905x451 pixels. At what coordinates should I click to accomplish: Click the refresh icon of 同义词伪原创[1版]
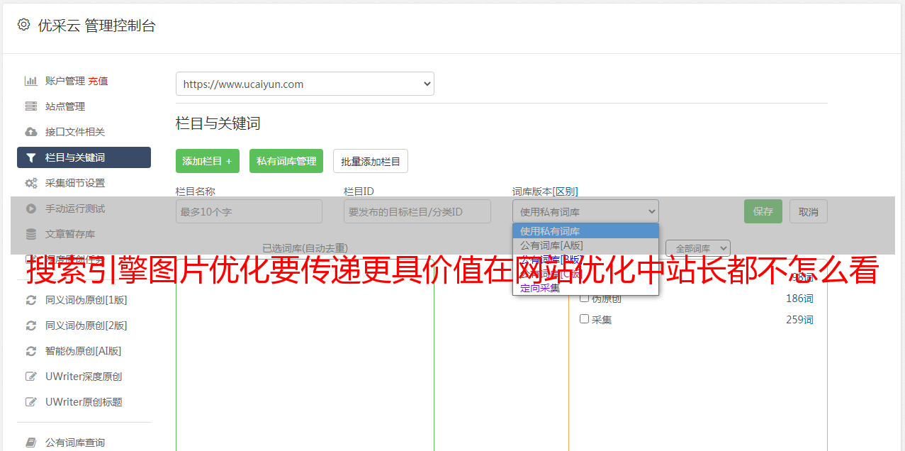coord(31,300)
